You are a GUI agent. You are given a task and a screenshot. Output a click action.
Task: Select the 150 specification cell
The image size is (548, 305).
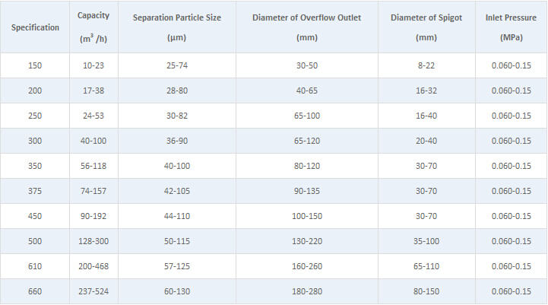(35, 65)
